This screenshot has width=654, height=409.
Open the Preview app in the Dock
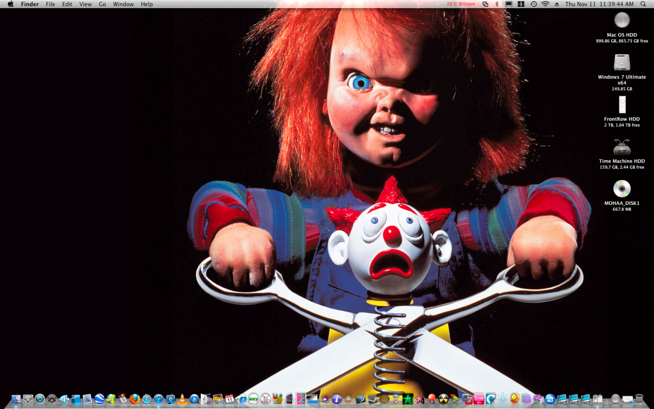(87, 399)
